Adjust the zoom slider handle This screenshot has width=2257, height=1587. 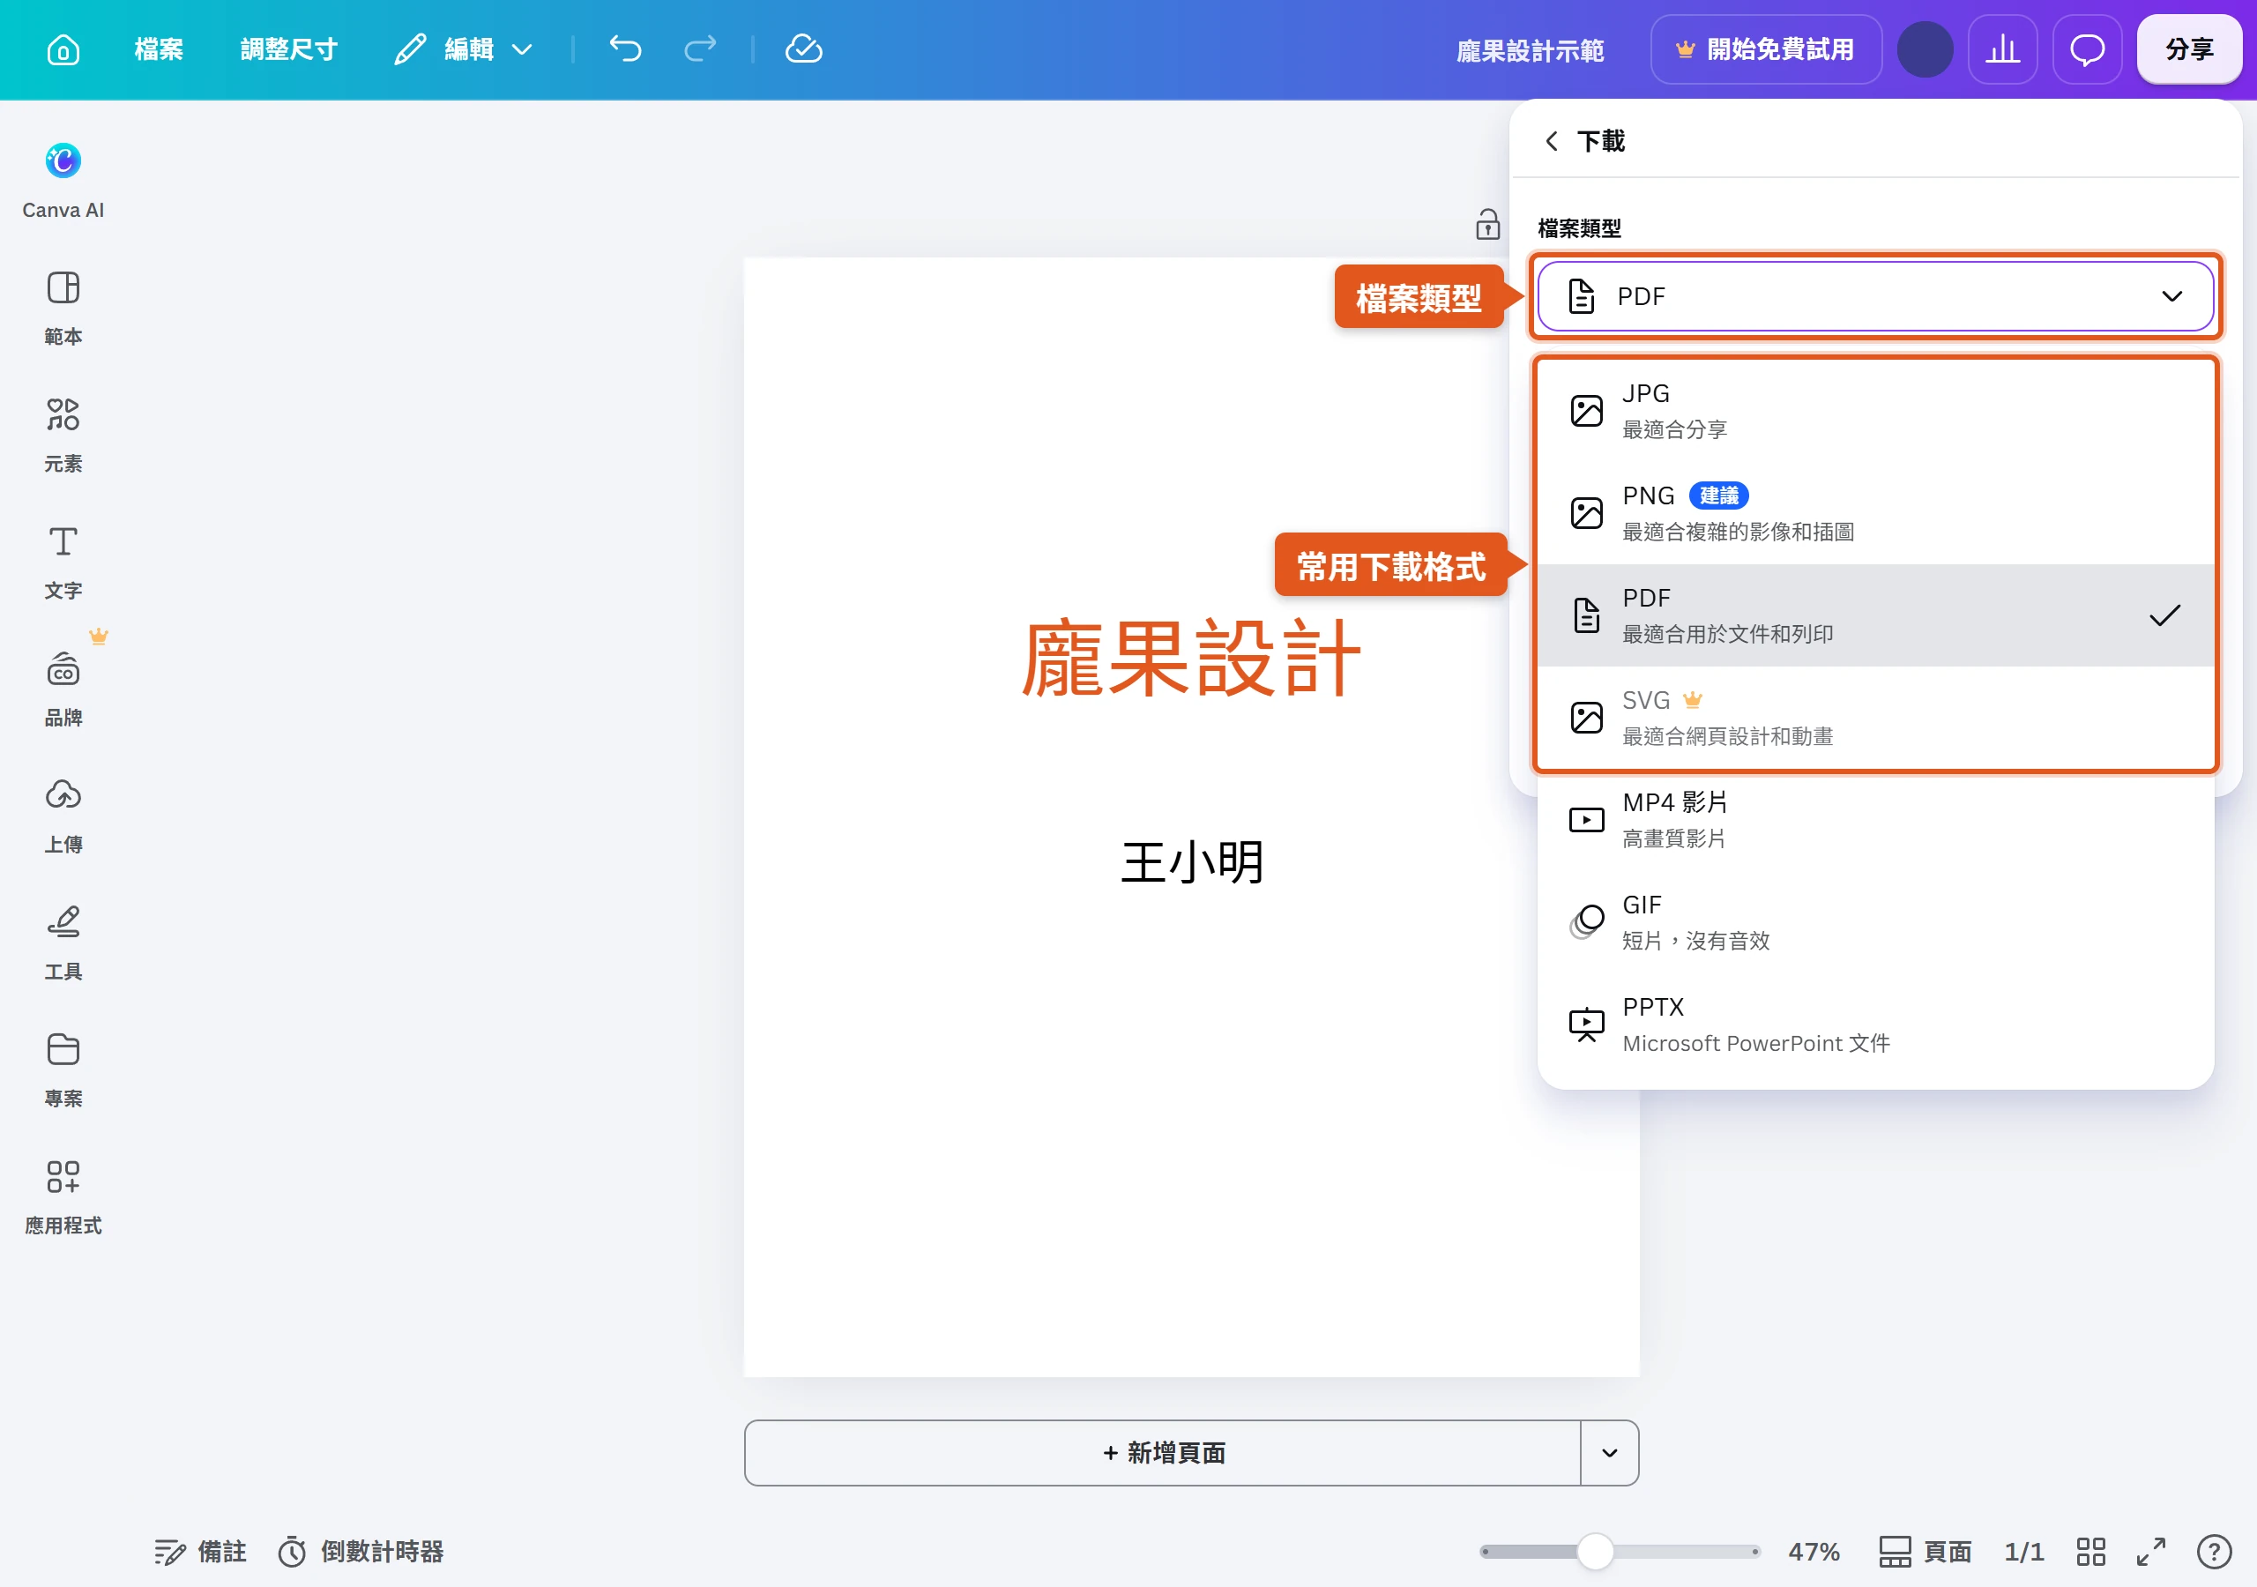(x=1595, y=1552)
